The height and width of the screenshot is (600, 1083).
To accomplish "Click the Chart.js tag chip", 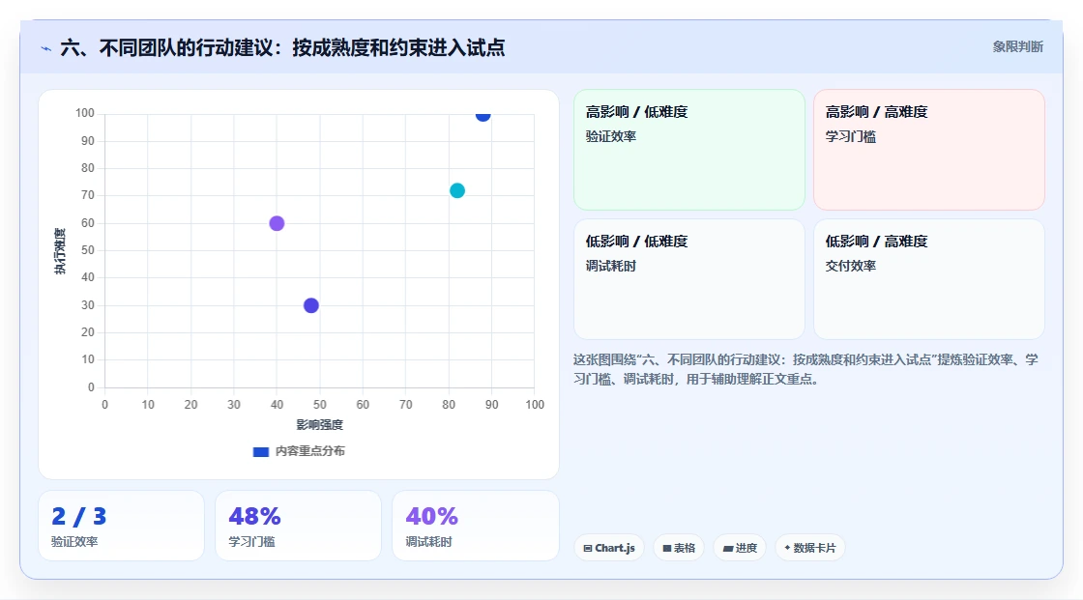I will click(609, 548).
